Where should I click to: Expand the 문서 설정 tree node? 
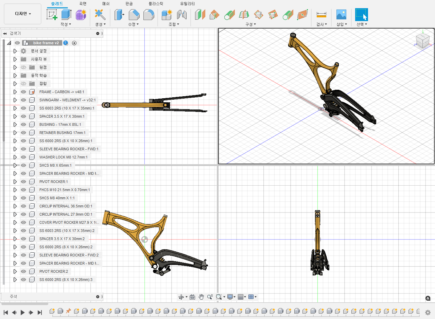coord(15,51)
